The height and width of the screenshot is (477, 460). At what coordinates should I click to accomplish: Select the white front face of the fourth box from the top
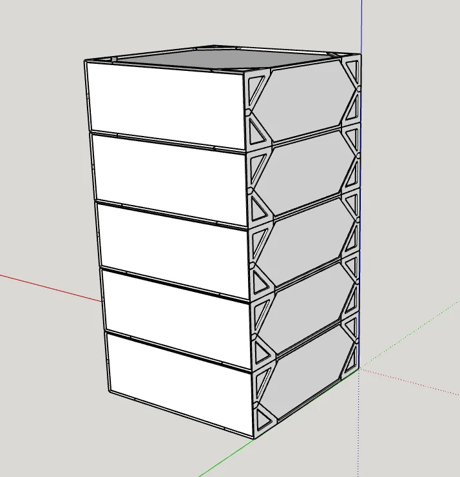pyautogui.click(x=178, y=318)
